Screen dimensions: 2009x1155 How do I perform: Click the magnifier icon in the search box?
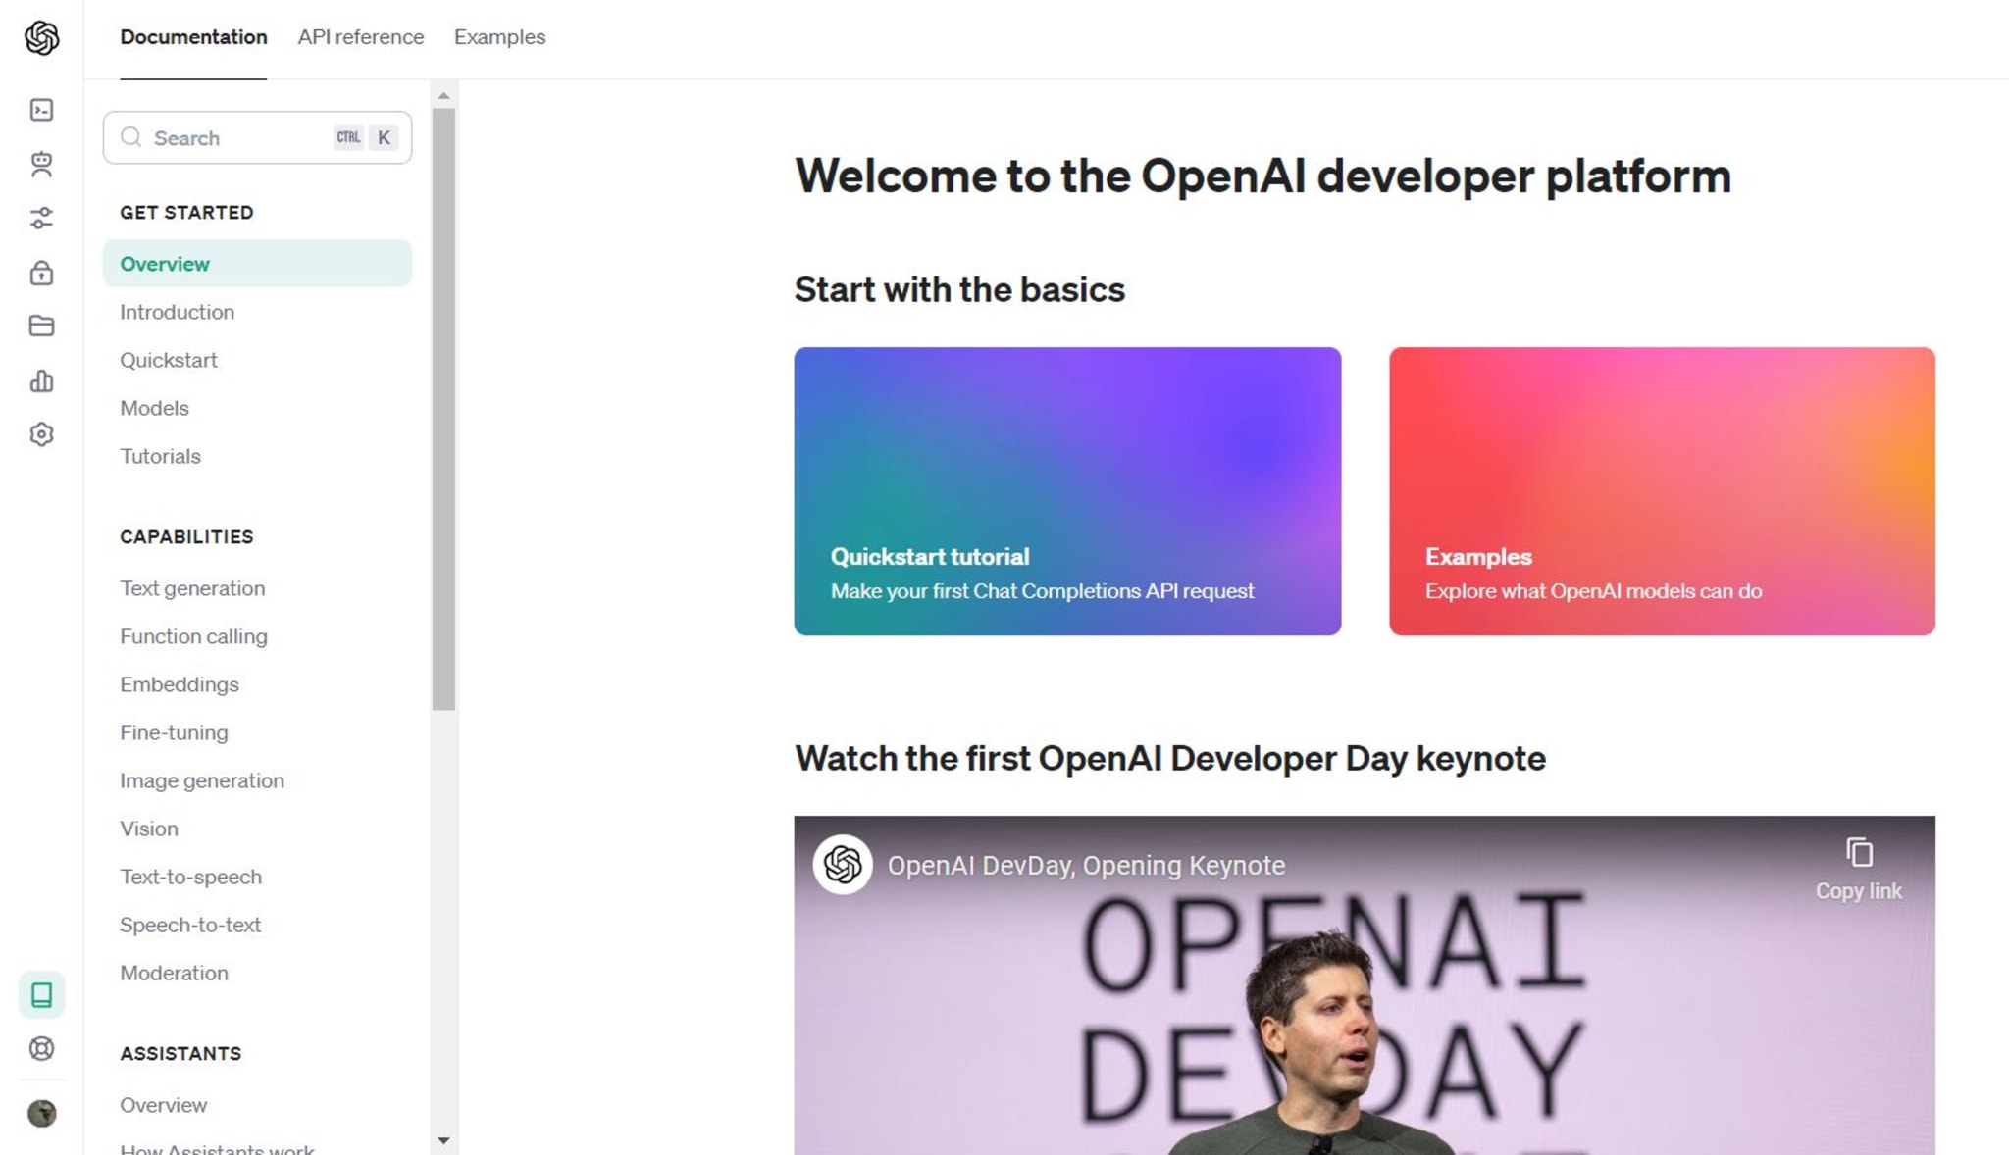(x=130, y=137)
